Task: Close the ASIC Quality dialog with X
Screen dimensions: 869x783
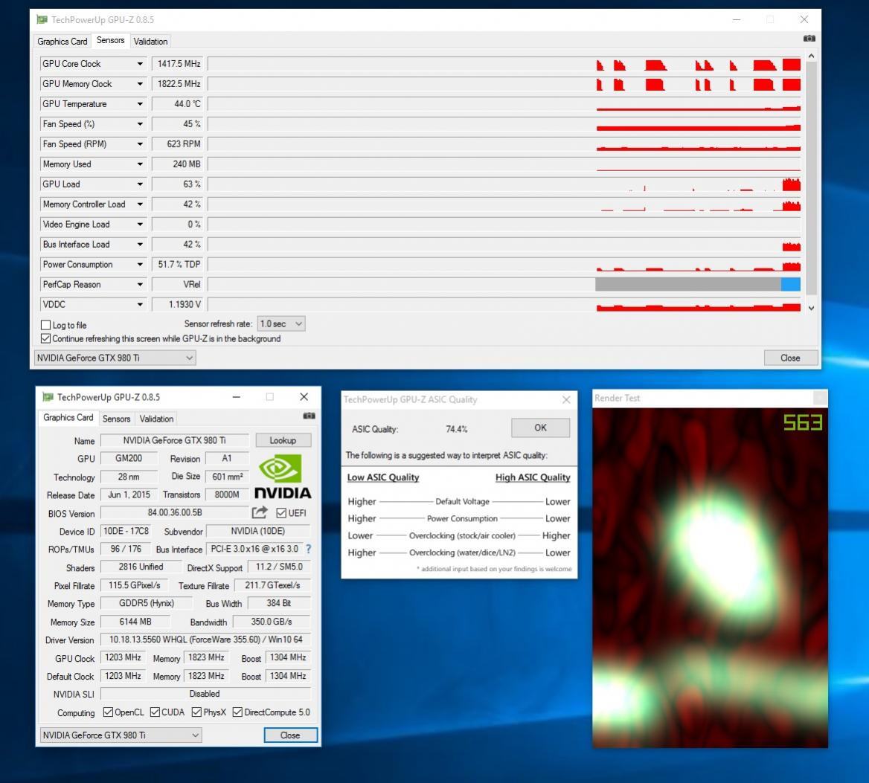Action: [x=566, y=399]
